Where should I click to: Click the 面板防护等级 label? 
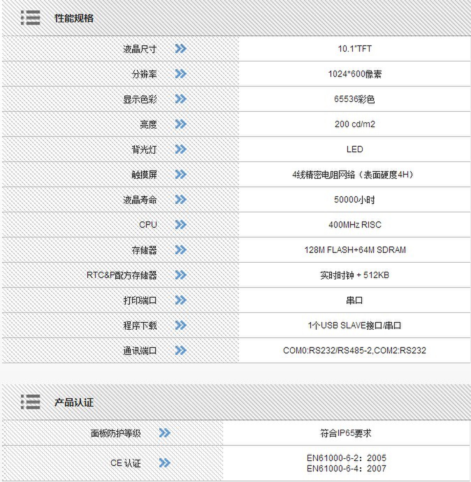point(116,433)
